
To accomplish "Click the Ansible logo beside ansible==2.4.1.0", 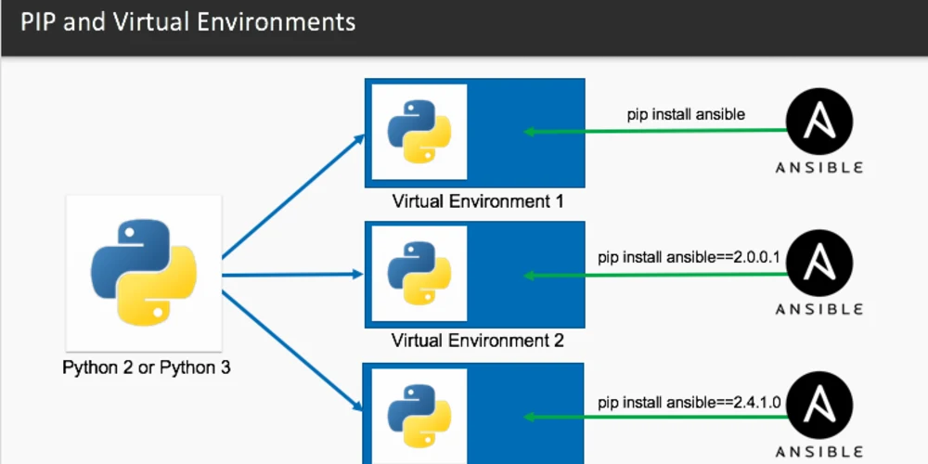I will (819, 405).
